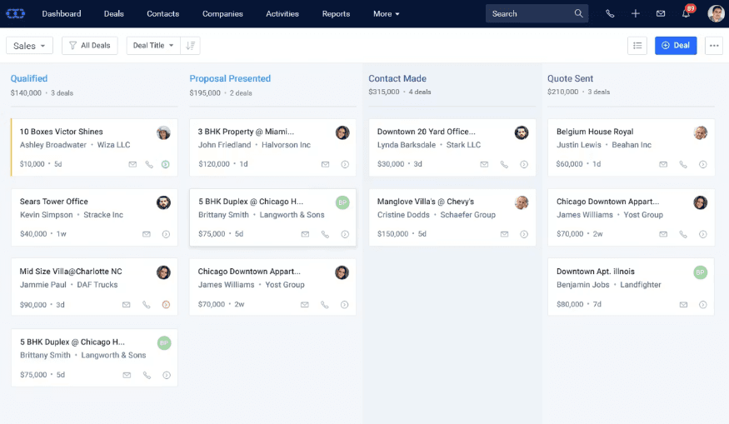Open notifications bell with 89 badge
The height and width of the screenshot is (424, 729).
tap(686, 14)
